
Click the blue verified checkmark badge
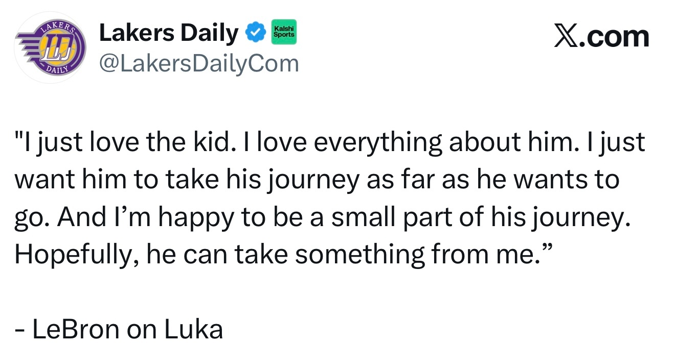tap(256, 34)
